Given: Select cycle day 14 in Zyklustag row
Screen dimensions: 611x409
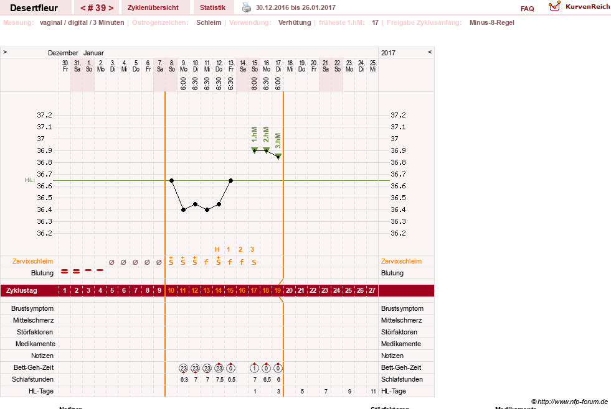Looking at the screenshot, I should click(218, 290).
